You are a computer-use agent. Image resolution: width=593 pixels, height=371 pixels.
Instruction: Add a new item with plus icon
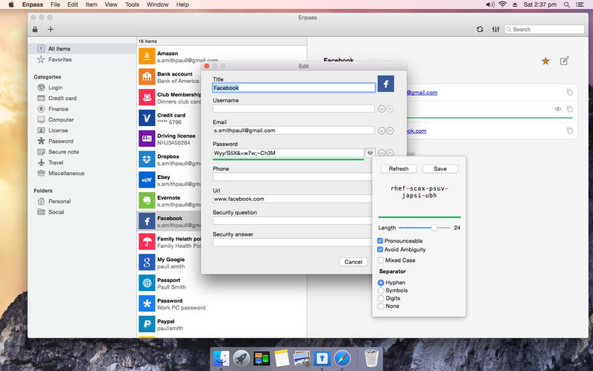(x=50, y=30)
